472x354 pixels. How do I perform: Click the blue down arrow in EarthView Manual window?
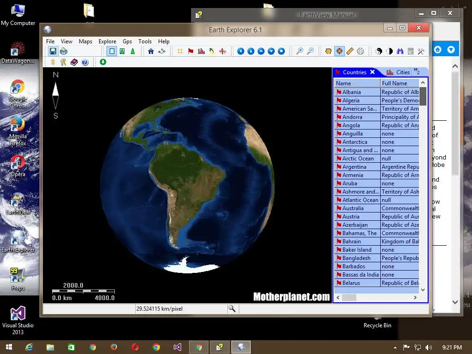coord(451,49)
